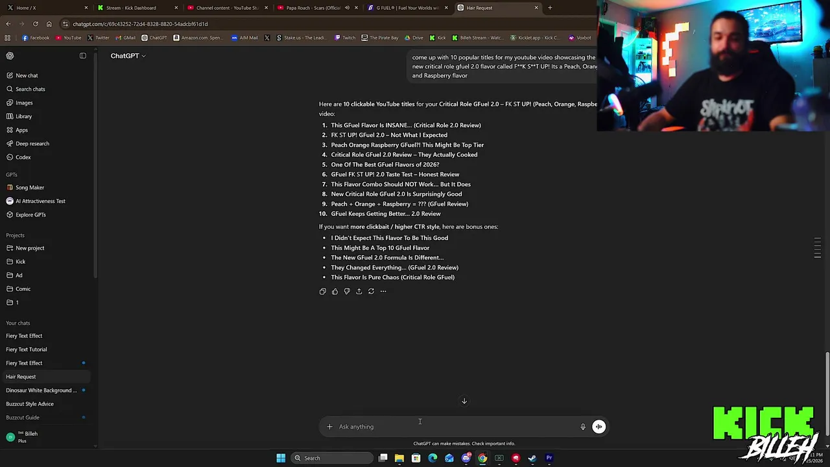Click the ChatGPT logo in sidebar
This screenshot has height=467, width=830.
(x=10, y=56)
